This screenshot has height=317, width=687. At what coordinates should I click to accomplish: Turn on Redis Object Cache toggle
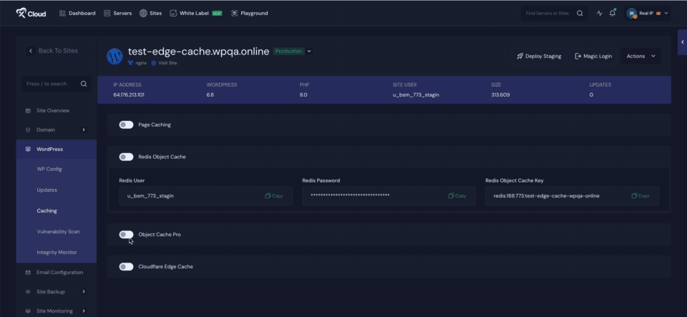126,157
